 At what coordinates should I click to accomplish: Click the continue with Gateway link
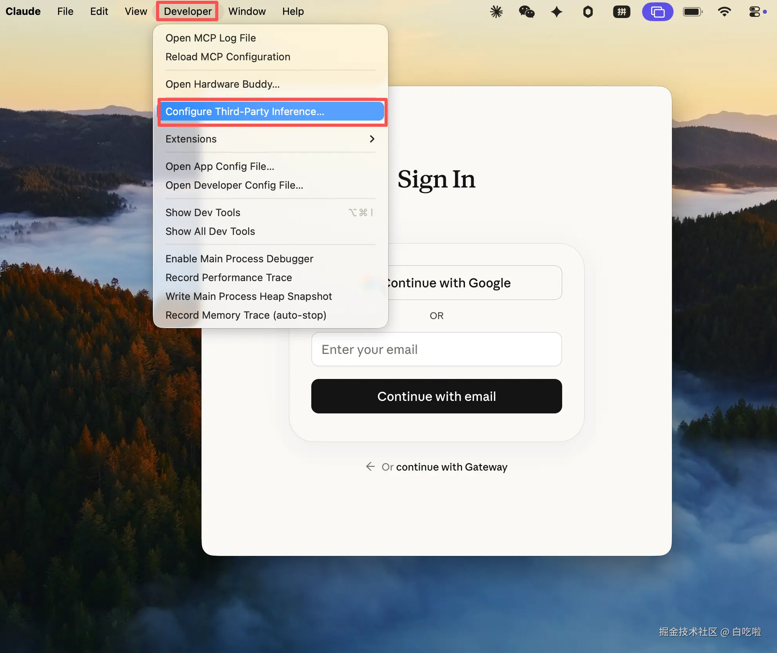click(x=452, y=467)
